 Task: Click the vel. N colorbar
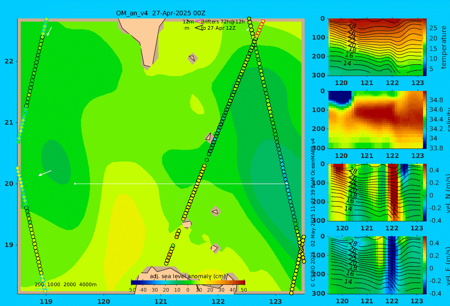[x=424, y=192]
